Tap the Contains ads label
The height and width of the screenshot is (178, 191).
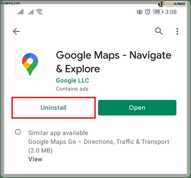click(72, 89)
